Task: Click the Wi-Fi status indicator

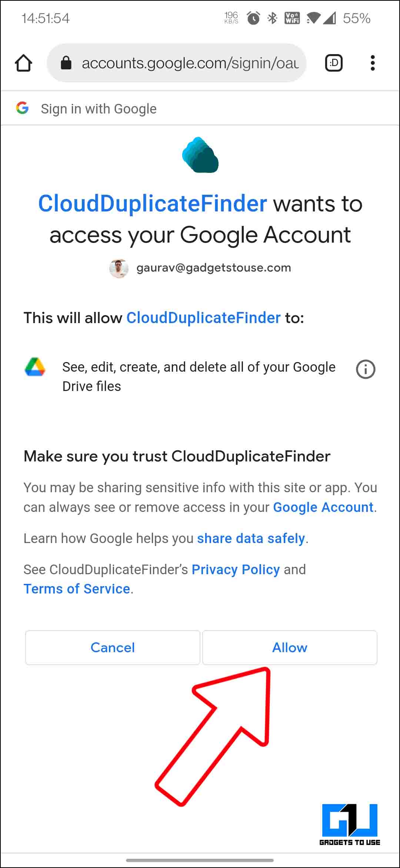Action: tap(313, 18)
